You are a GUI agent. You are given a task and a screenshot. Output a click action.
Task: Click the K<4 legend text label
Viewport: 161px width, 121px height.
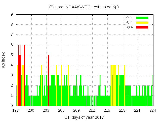tap(129, 18)
